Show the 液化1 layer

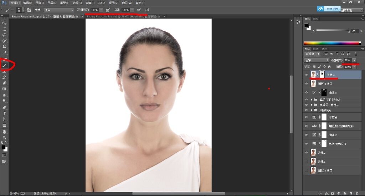306,161
